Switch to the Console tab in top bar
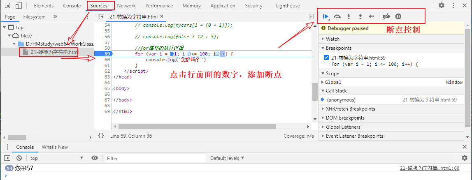Viewport: 472px width, 180px height. click(x=72, y=6)
